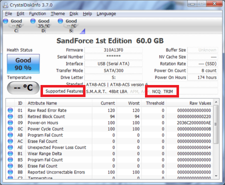The image size is (225, 185).
Task: Open the Edit menu
Action: (x=20, y=13)
